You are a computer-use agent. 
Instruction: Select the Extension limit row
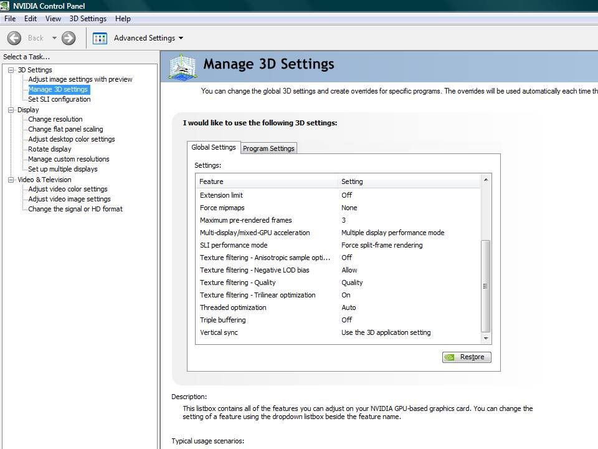pos(338,195)
